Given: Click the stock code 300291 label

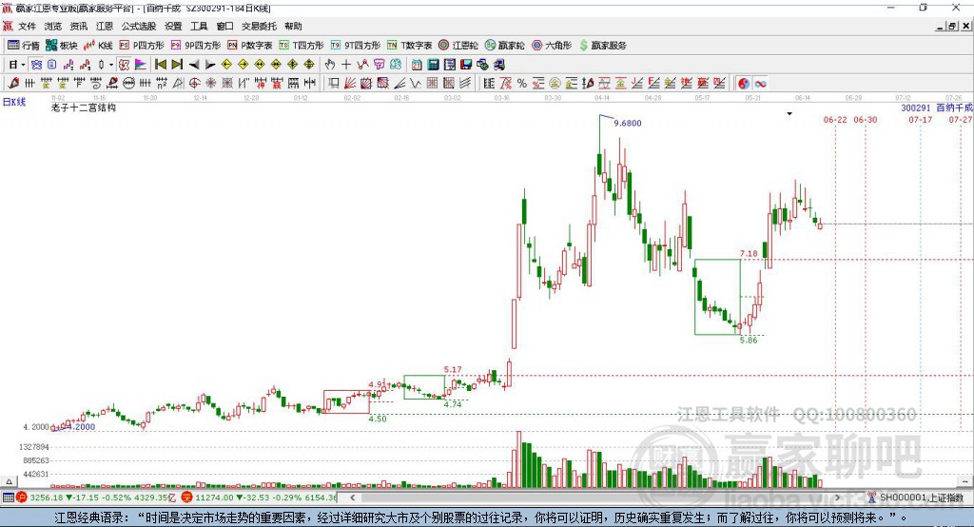Looking at the screenshot, I should point(916,108).
